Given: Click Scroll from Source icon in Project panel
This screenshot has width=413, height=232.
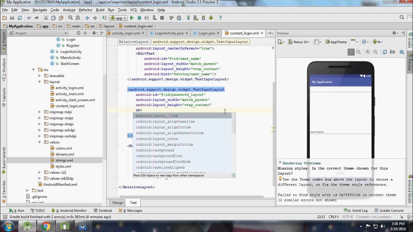Looking at the screenshot, I should pyautogui.click(x=78, y=33).
